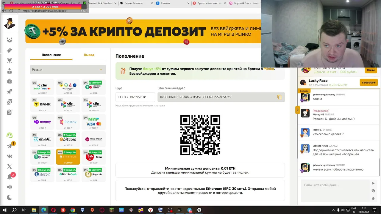Open the брутто х бэнг текст browser tab
The width and height of the screenshot is (381, 214).
point(209,3)
